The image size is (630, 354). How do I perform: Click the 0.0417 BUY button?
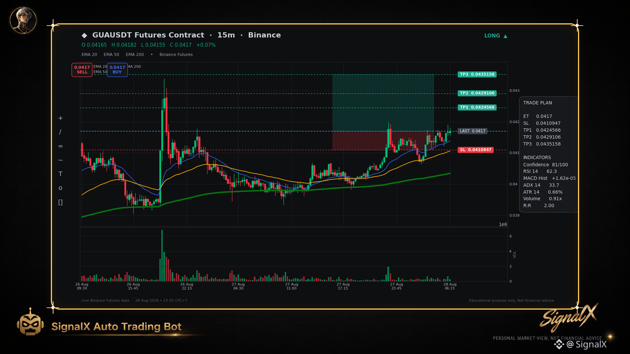pos(117,70)
